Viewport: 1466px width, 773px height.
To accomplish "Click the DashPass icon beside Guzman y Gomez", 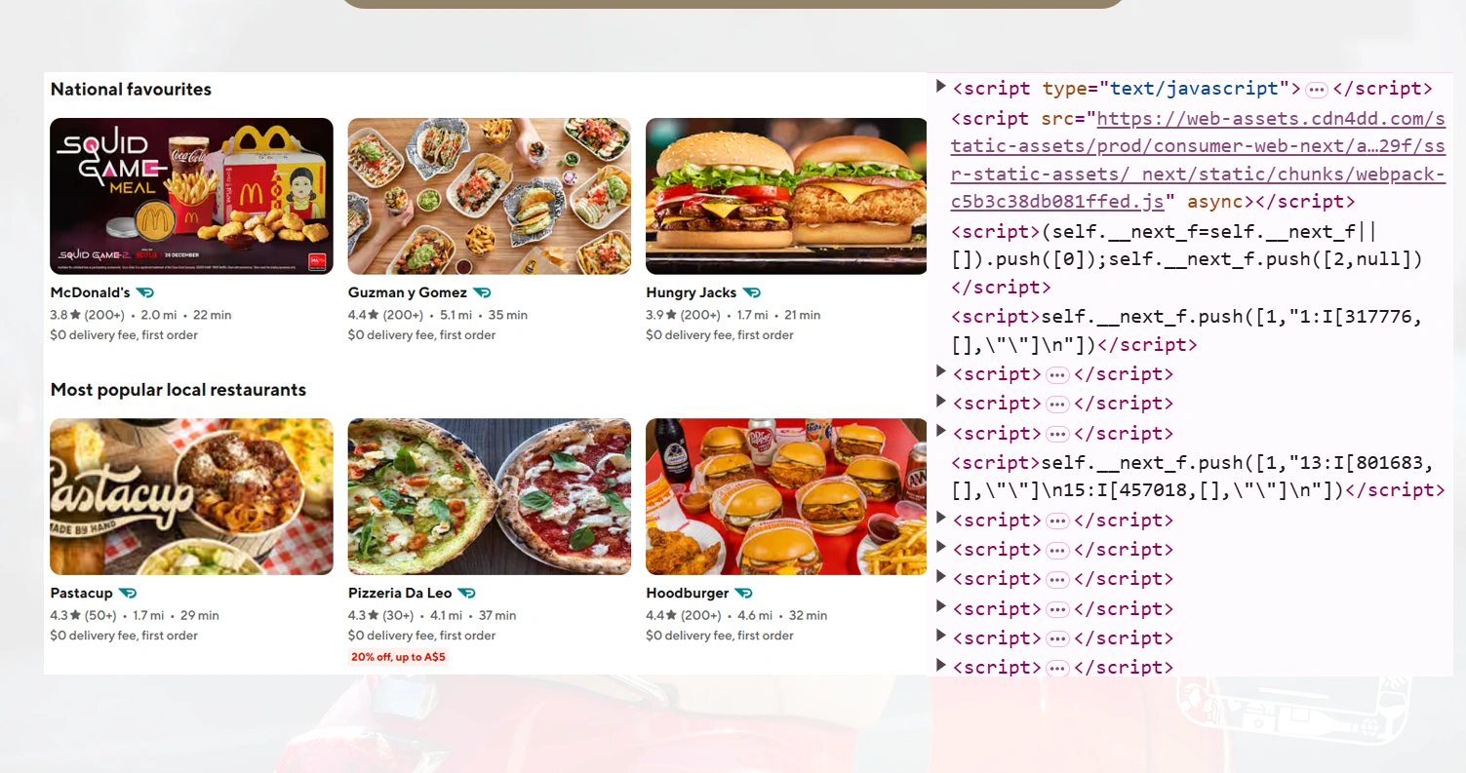I will pyautogui.click(x=482, y=291).
